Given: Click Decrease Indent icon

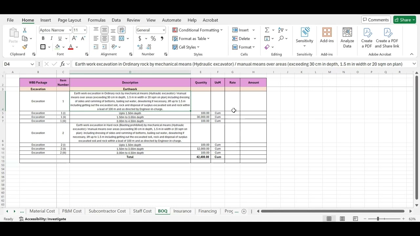Looking at the screenshot, I should [96, 47].
